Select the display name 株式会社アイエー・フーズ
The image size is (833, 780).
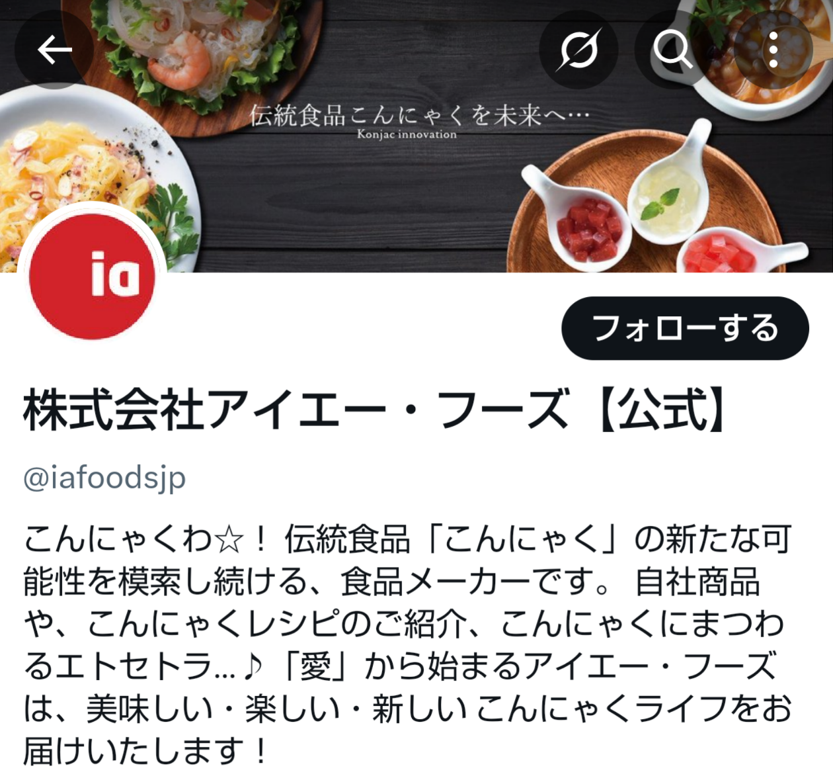click(x=296, y=410)
